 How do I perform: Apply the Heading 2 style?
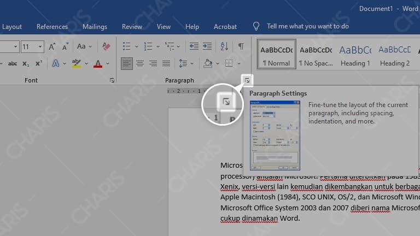tap(394, 54)
